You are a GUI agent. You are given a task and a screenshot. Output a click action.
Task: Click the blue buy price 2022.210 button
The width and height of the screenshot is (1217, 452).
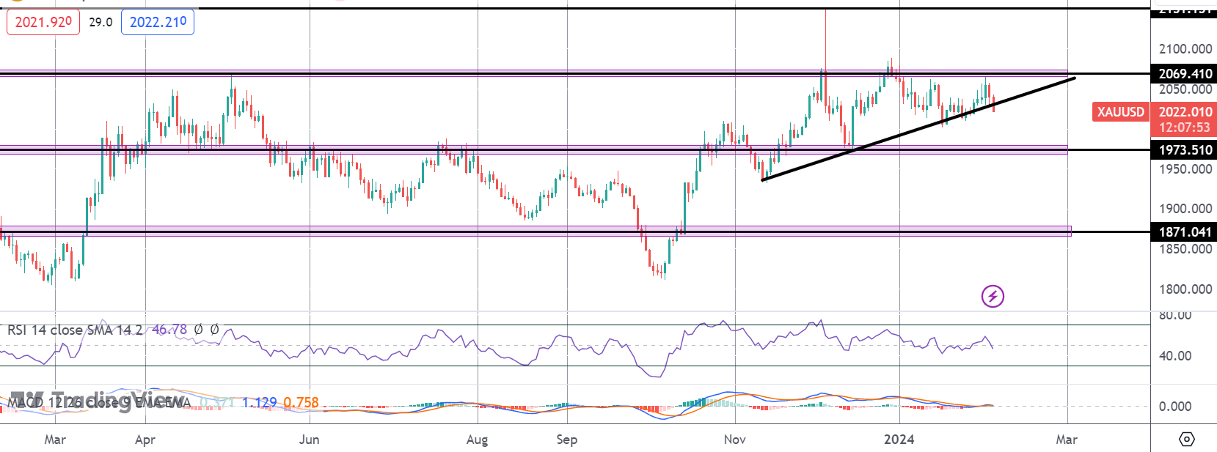click(158, 22)
